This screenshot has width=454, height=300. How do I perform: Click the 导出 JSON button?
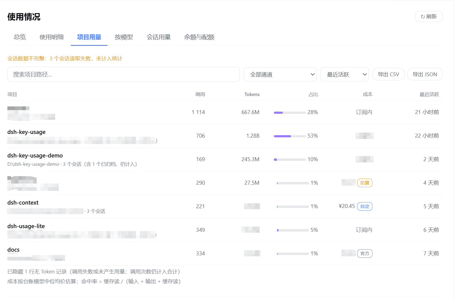coord(425,74)
